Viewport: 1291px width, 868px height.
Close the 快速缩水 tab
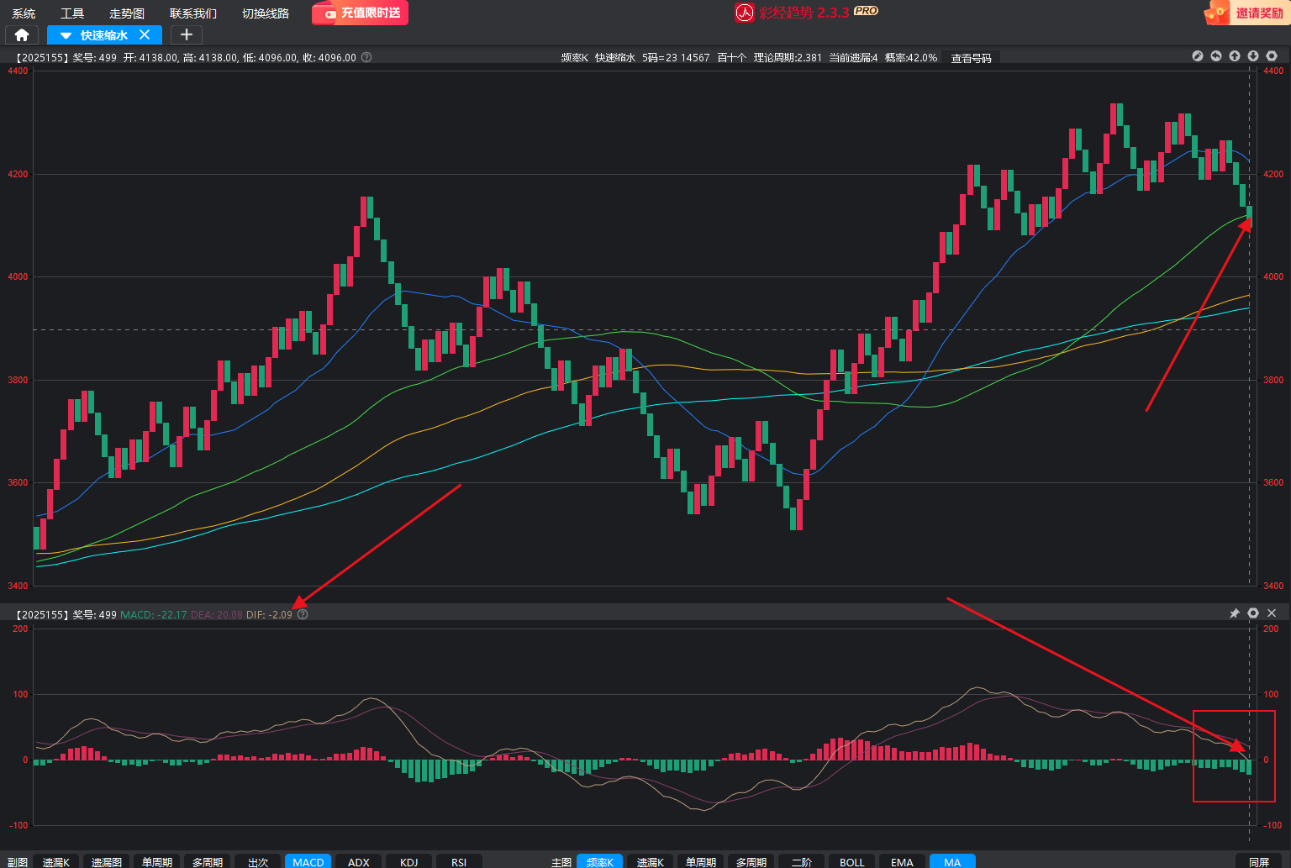145,34
